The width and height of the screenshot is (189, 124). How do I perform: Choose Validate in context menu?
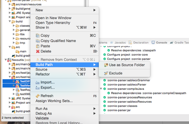click(65, 118)
